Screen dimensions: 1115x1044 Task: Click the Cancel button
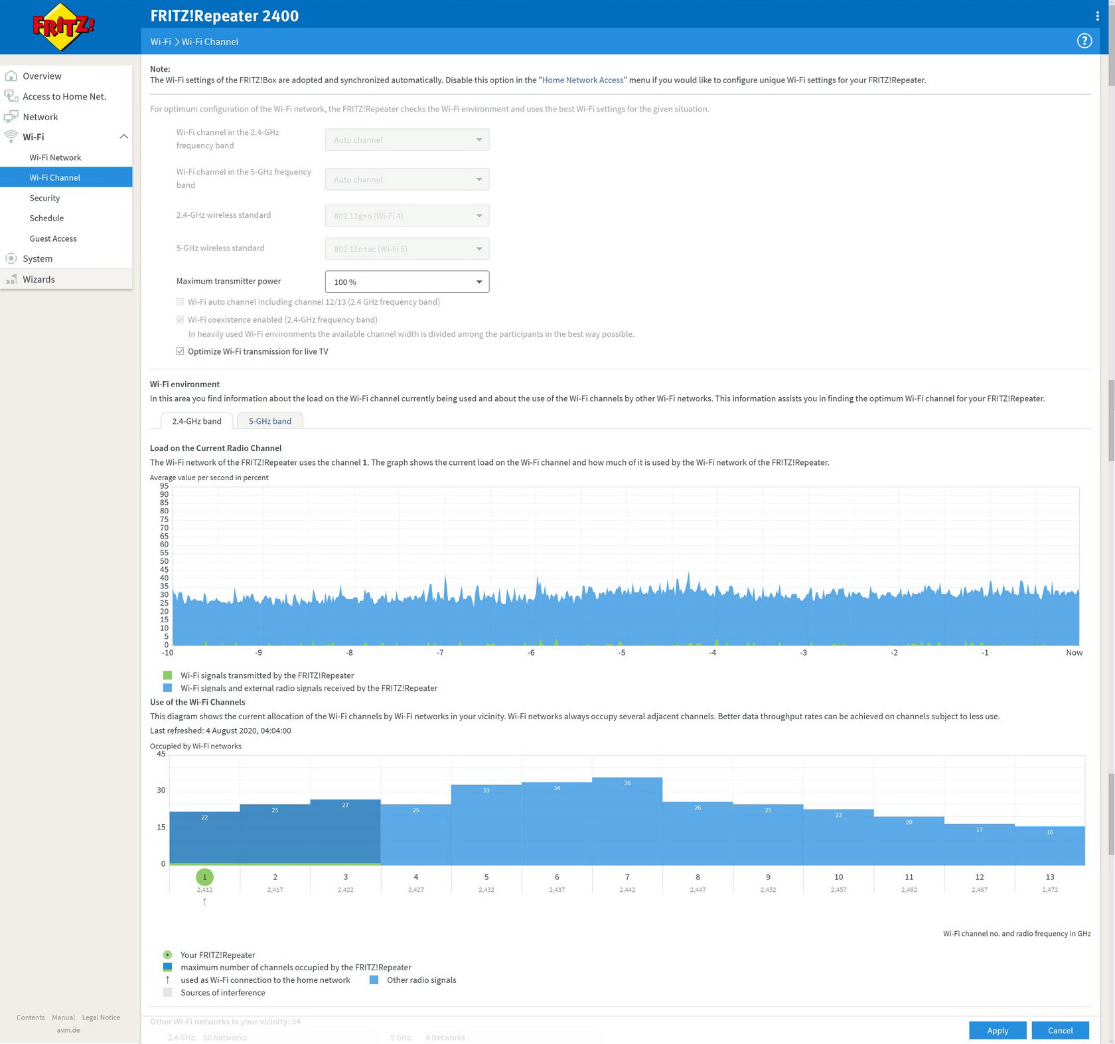click(1060, 1030)
